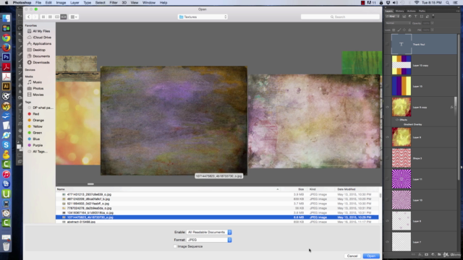
Task: Sort files by Size column
Action: (x=301, y=189)
